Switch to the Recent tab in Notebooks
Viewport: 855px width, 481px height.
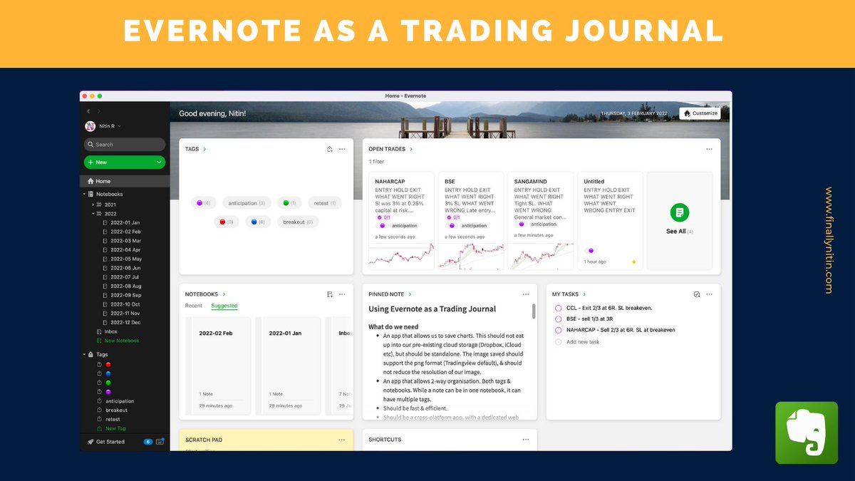(192, 305)
